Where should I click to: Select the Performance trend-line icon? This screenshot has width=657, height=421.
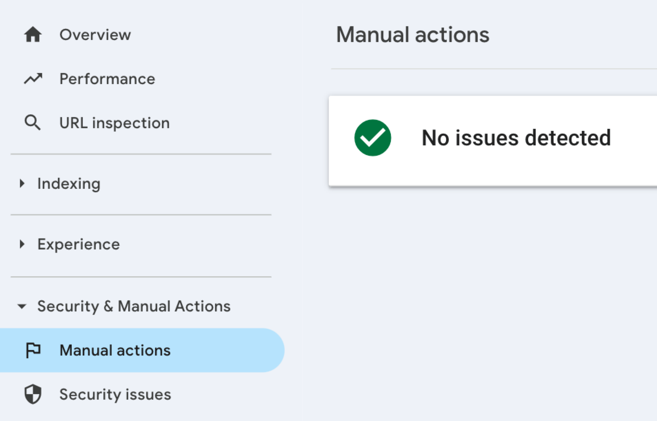(33, 79)
